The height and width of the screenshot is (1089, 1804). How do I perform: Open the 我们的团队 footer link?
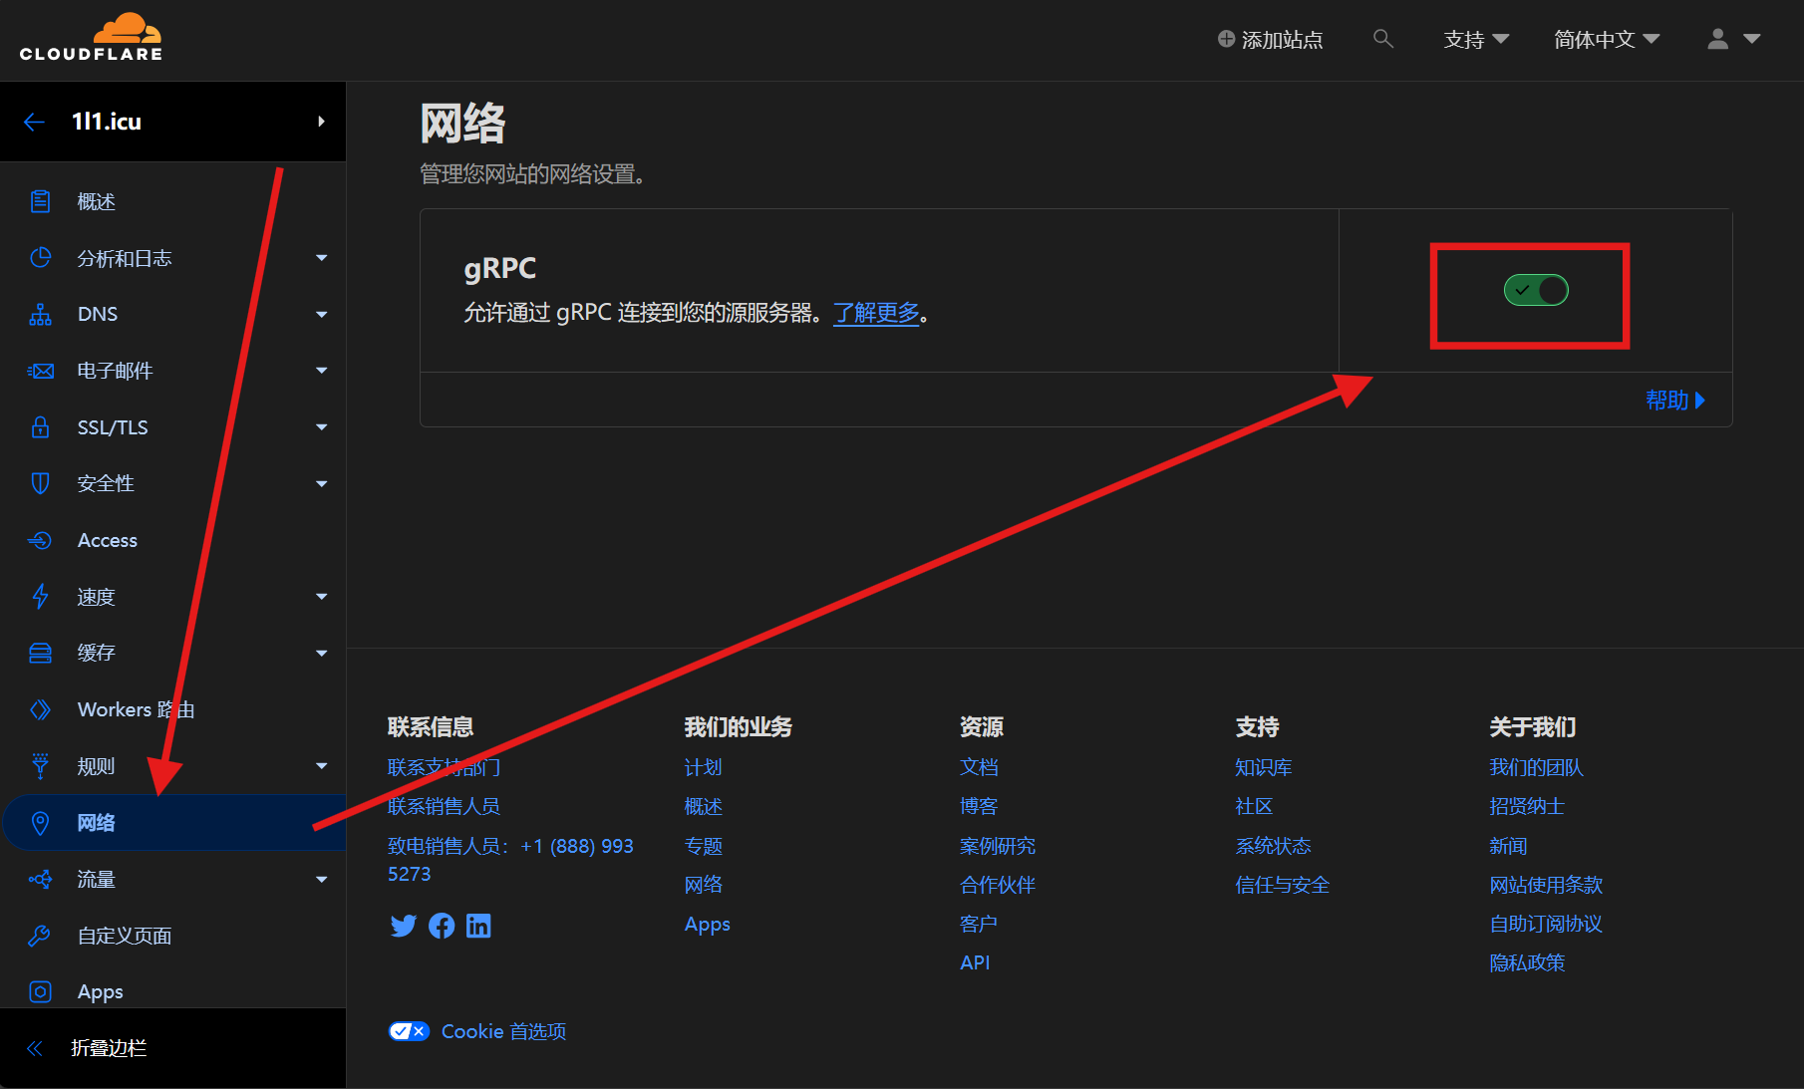pos(1536,767)
